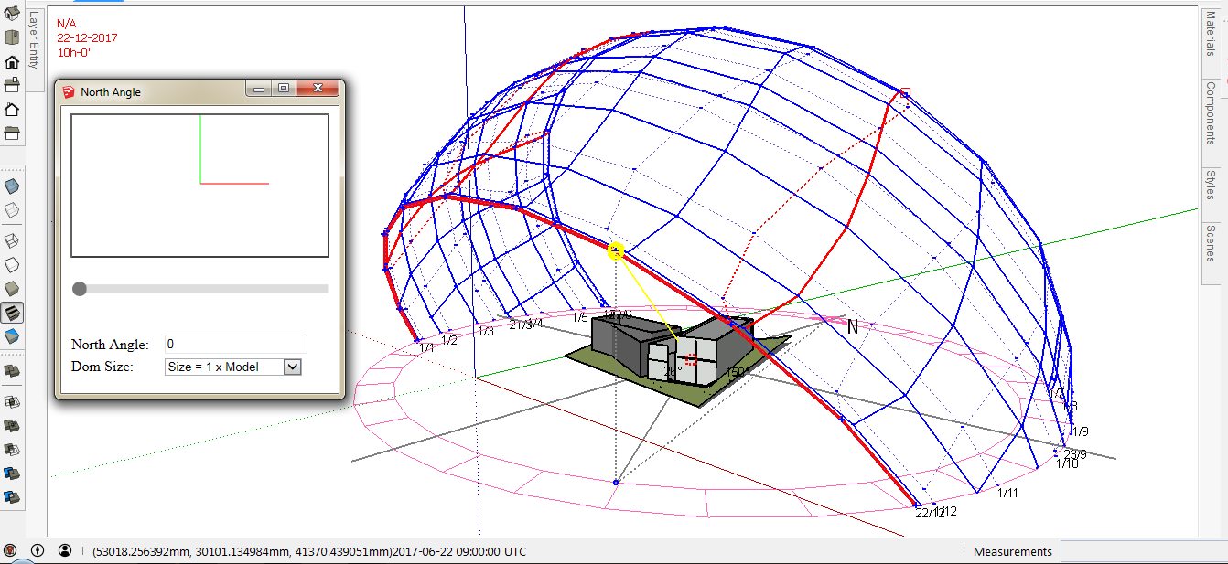
Task: Switch to Front view
Action: [12, 62]
